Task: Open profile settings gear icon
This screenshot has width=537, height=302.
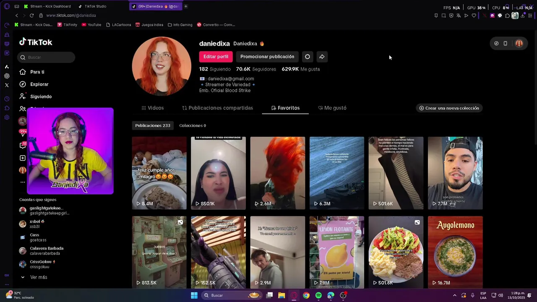Action: (308, 57)
